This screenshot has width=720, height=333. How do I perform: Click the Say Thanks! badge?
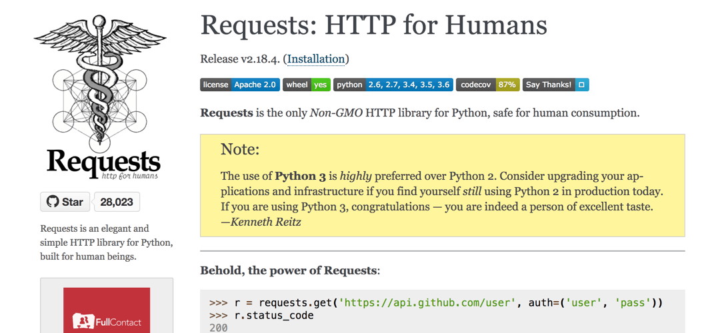tap(555, 85)
